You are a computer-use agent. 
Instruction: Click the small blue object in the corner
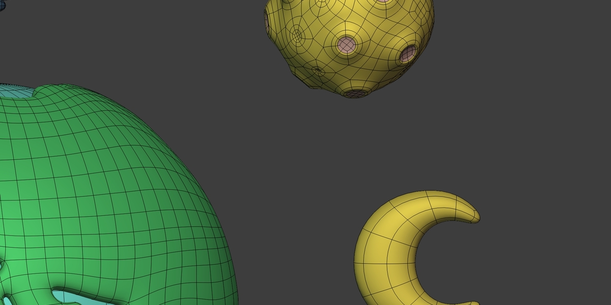2,5
